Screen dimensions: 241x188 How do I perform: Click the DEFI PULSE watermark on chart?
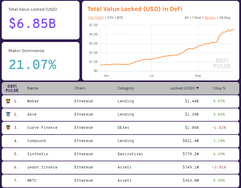(x=222, y=63)
